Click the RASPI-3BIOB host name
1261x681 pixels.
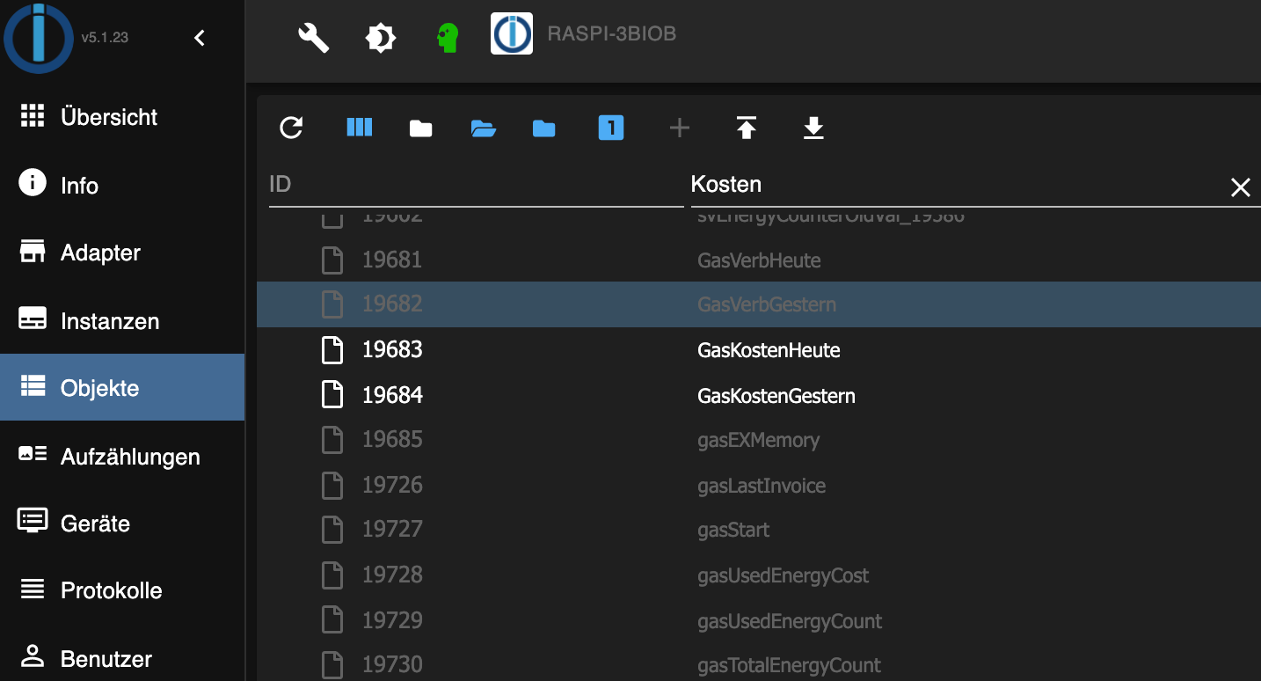click(612, 34)
